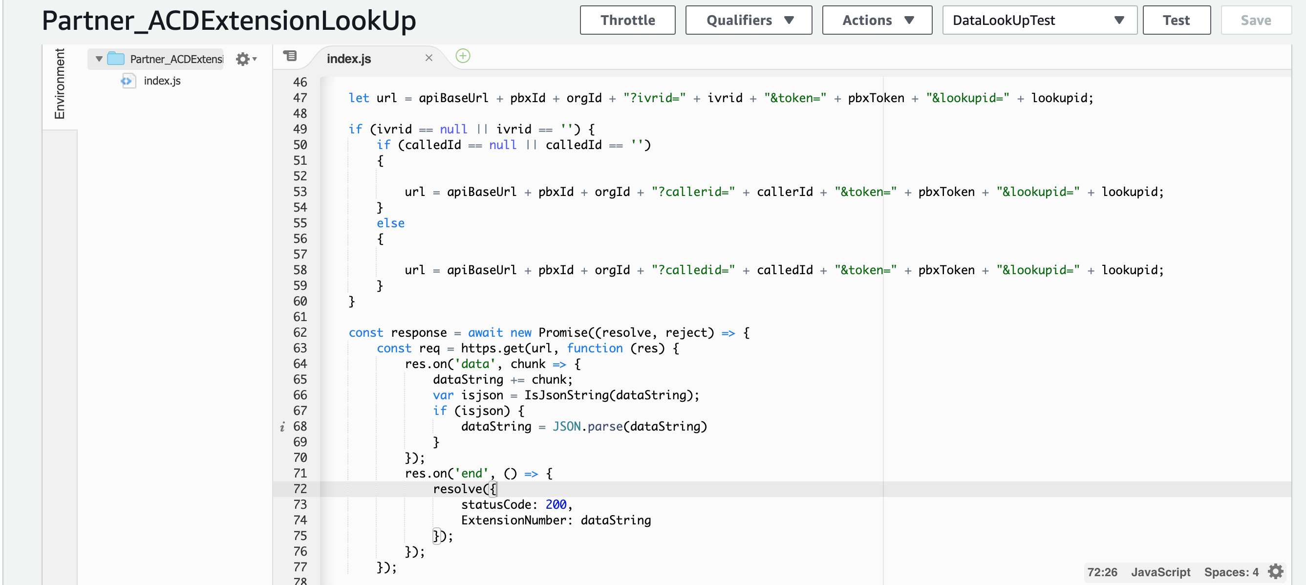Change the Spaces: 4 indentation setting
Screen dimensions: 1306x585
pos(1231,572)
